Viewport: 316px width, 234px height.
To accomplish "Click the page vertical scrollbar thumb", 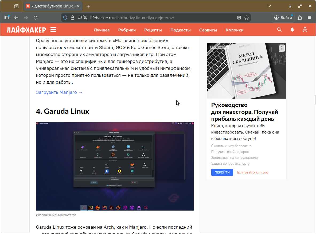I will [x=315, y=100].
